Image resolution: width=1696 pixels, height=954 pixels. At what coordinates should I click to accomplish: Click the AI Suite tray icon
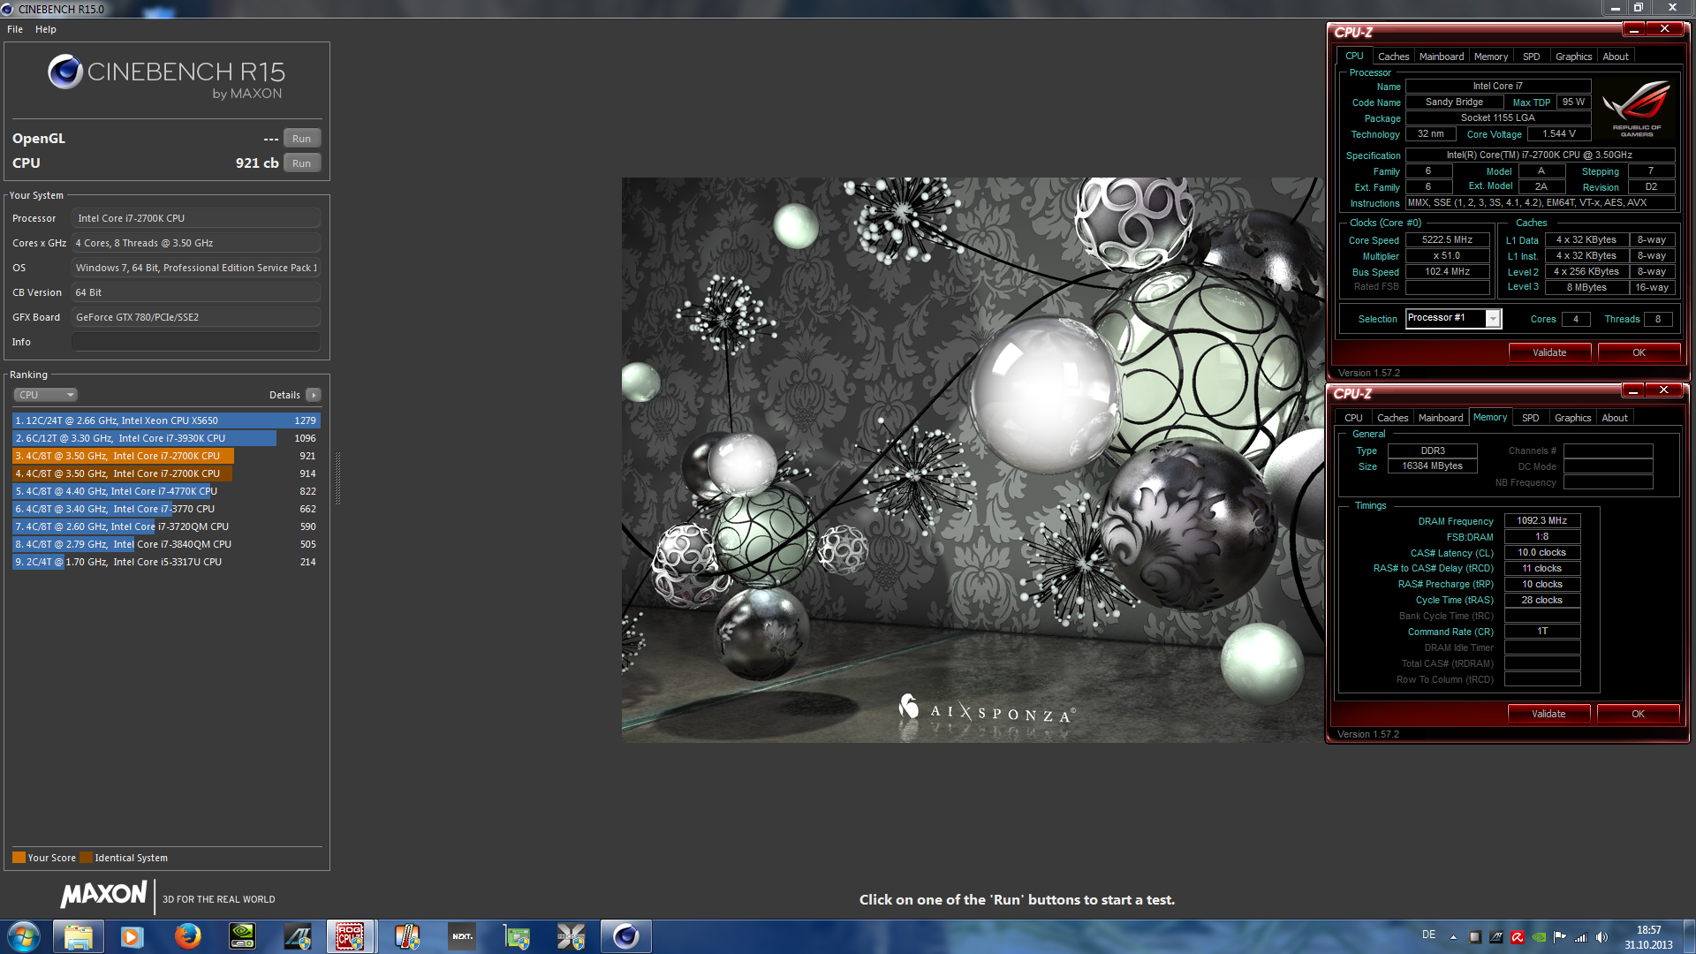pyautogui.click(x=1495, y=937)
